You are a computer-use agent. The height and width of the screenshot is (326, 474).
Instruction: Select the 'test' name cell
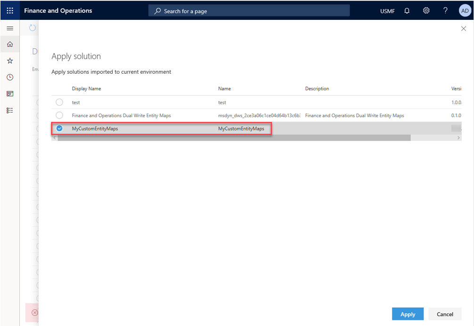tap(222, 103)
